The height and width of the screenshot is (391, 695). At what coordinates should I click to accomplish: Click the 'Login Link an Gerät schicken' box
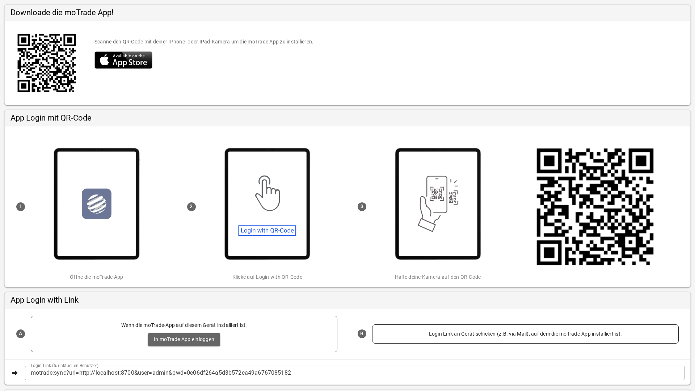525,334
